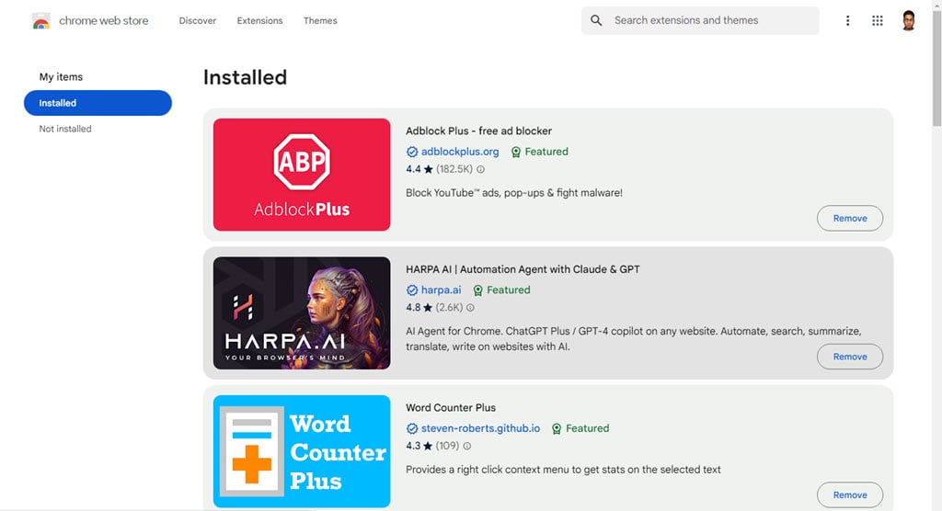Open the adblockplus.org publisher link
The width and height of the screenshot is (942, 511).
[x=460, y=152]
